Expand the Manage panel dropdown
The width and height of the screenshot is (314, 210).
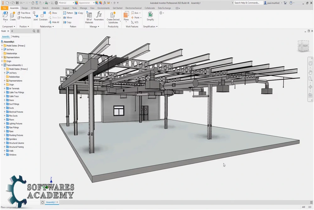click(94, 27)
